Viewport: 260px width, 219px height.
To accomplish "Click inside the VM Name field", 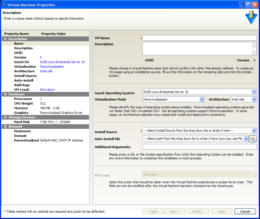I will tap(199, 38).
